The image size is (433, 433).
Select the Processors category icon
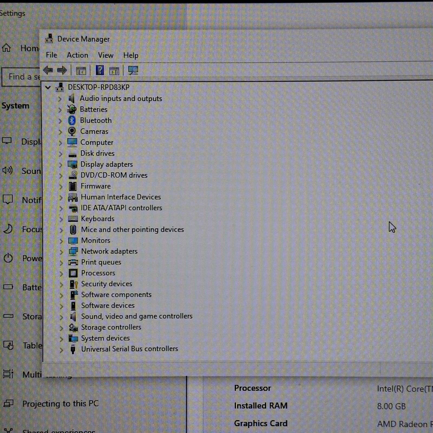(x=73, y=273)
